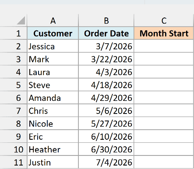Click the date 6/30/2026
This screenshot has height=169, width=194.
pos(106,149)
